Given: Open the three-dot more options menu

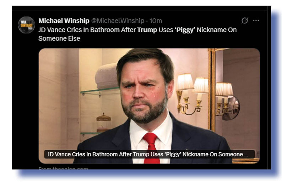Looking at the screenshot, I should (256, 21).
